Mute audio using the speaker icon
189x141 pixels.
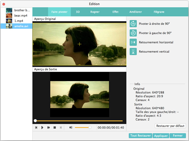point(71,127)
